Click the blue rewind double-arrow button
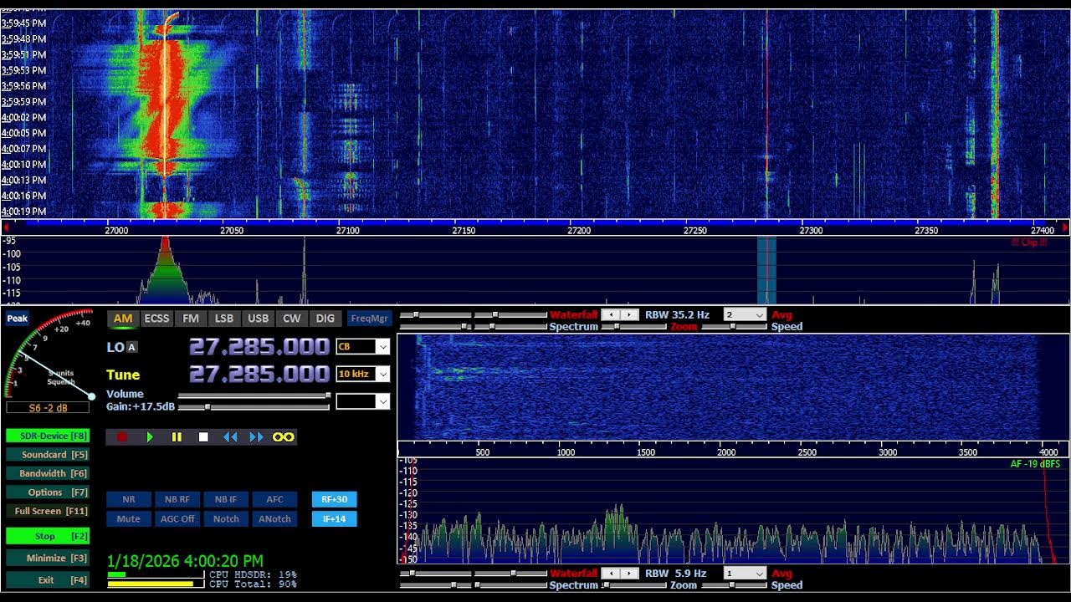 [x=230, y=436]
